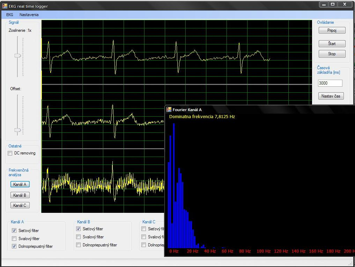Click the EKG real time logger app icon
This screenshot has width=355, height=267.
tap(5, 6)
